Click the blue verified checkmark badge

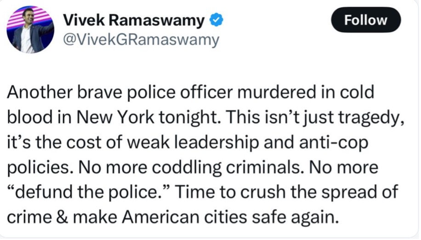point(216,20)
